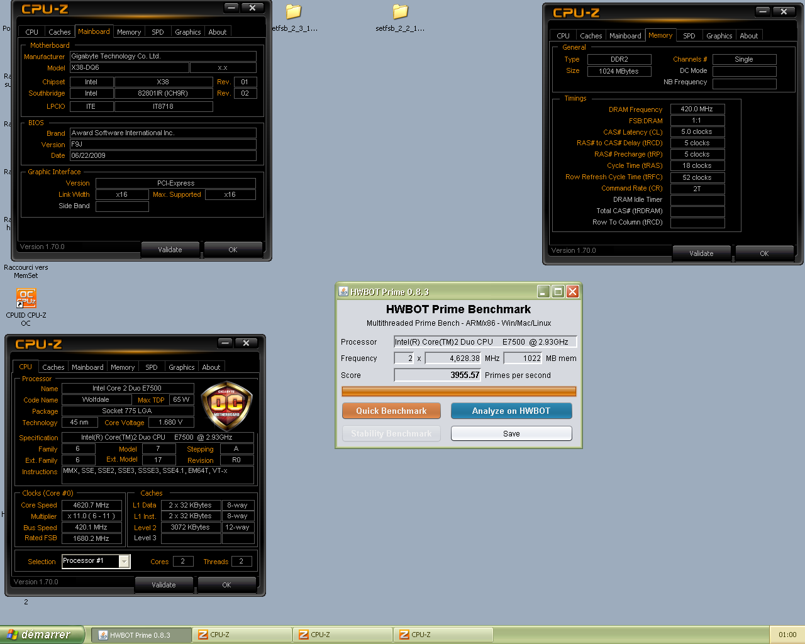805x644 pixels.
Task: Open Graphics tab in Memory window
Action: (x=719, y=36)
